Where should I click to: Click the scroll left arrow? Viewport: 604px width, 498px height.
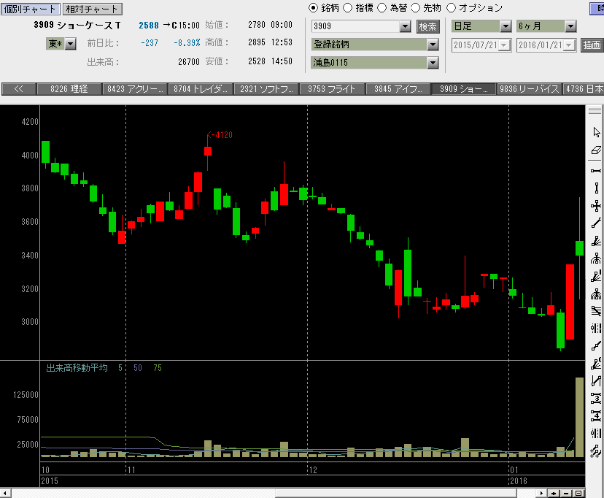point(5,493)
